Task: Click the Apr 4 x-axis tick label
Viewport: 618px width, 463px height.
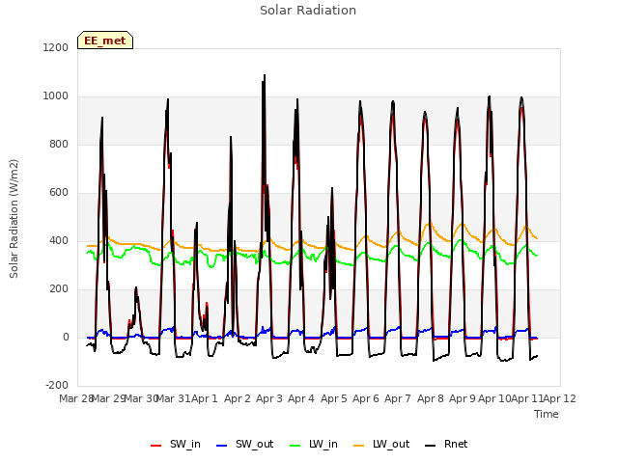Action: click(301, 398)
